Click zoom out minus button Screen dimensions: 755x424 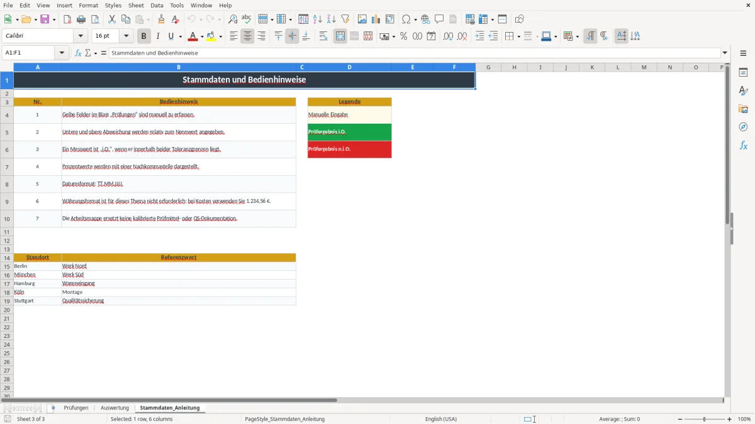coord(680,419)
